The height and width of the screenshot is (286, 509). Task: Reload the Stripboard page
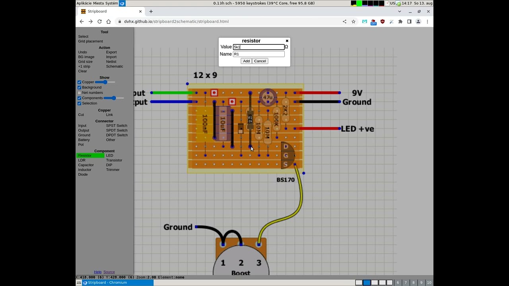(99, 21)
